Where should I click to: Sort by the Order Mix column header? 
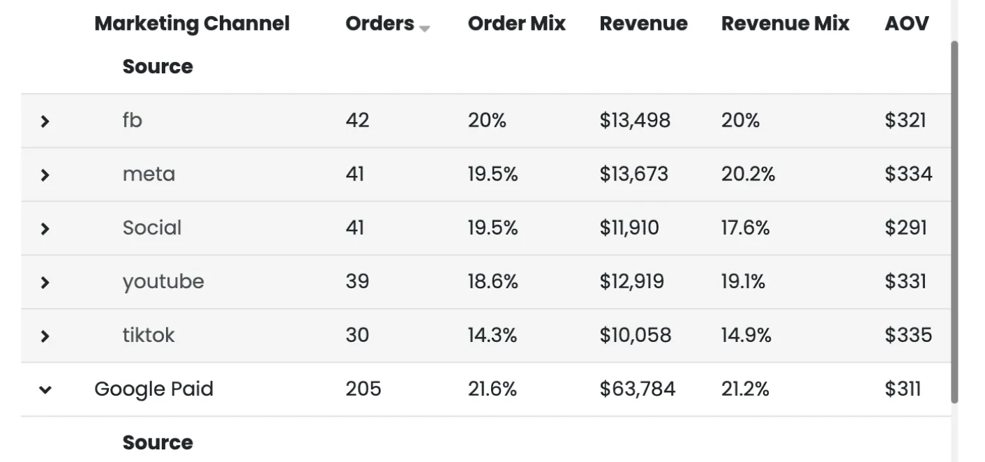516,23
